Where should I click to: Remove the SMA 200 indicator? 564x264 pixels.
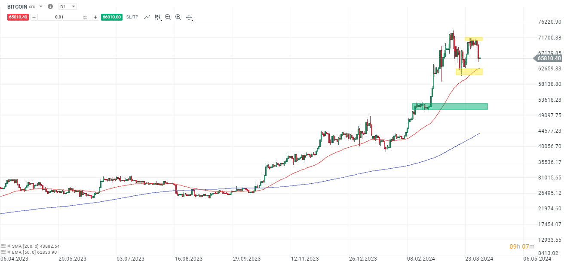tap(9, 246)
